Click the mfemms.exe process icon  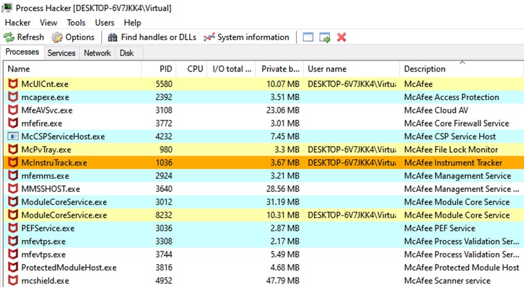(13, 176)
